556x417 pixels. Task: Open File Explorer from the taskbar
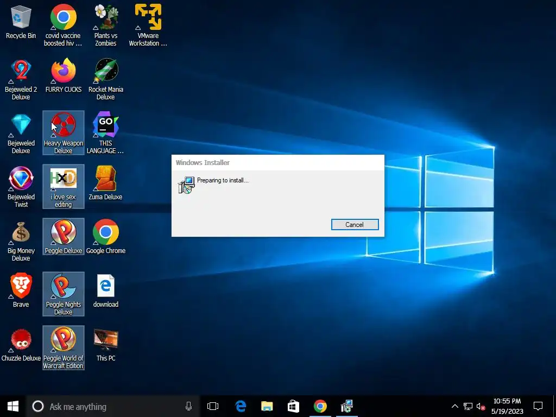coord(267,406)
